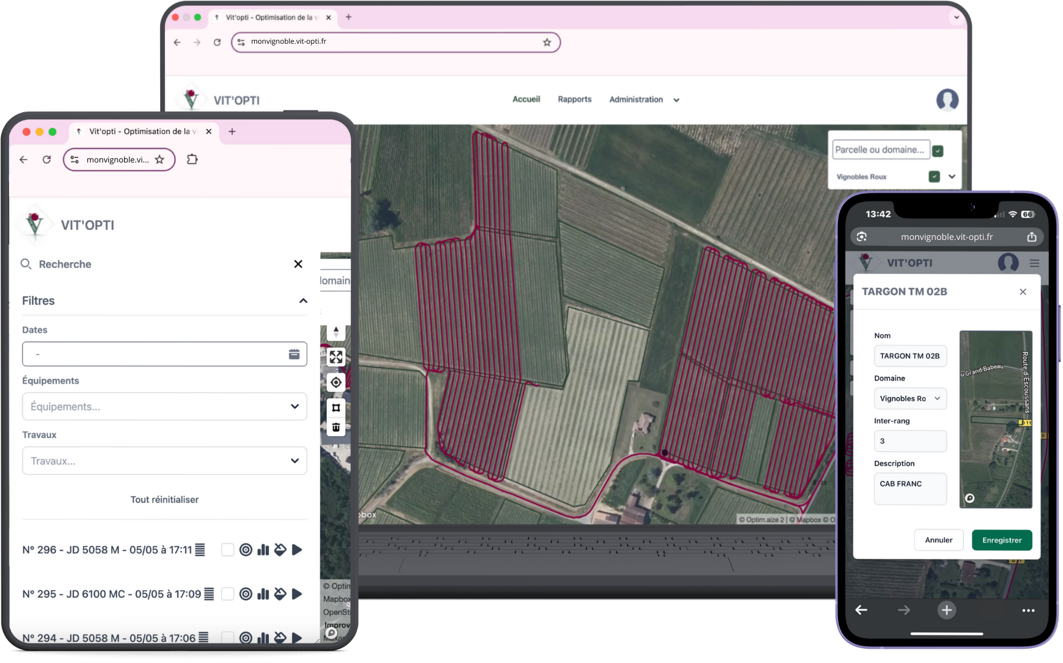This screenshot has width=1063, height=663.
Task: Click trash delete tool on tablet map
Action: tap(336, 427)
